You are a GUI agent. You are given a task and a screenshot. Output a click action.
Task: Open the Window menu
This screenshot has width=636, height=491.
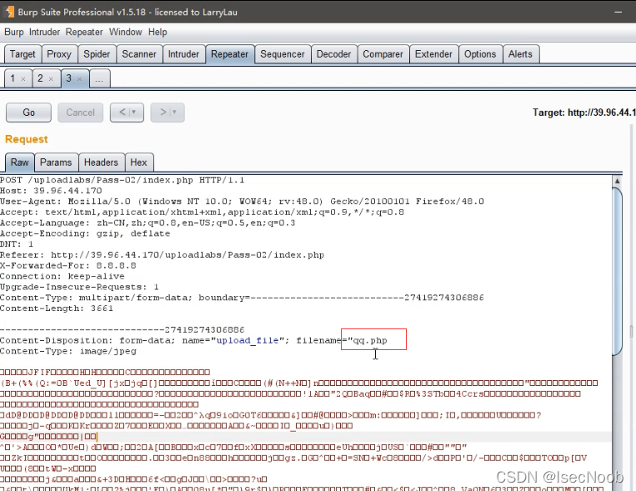coord(125,32)
